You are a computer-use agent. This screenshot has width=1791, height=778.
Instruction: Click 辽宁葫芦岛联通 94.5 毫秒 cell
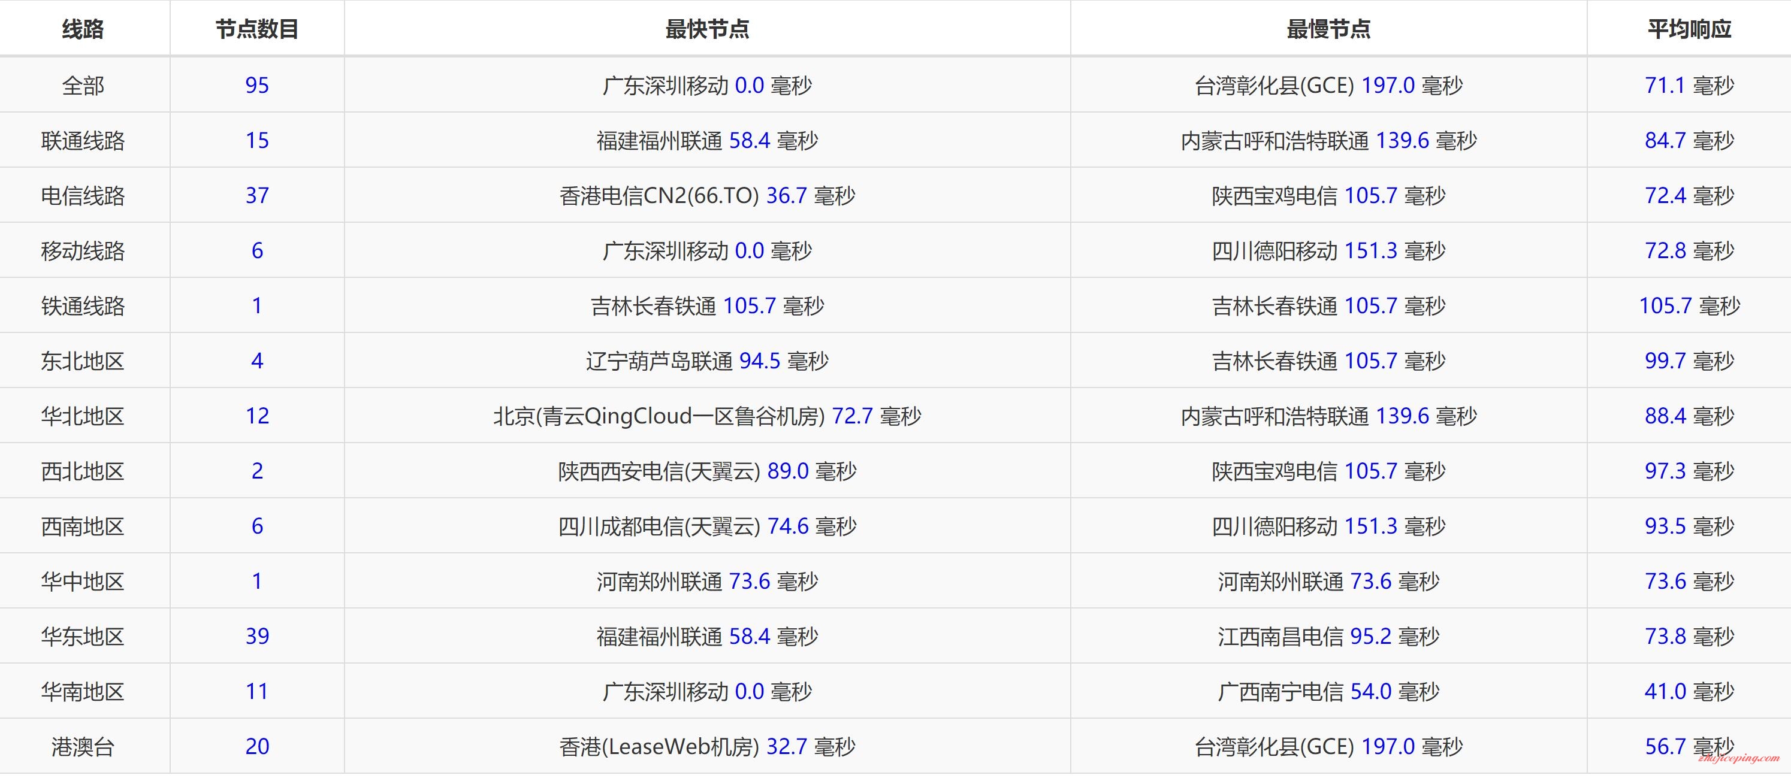pyautogui.click(x=707, y=361)
